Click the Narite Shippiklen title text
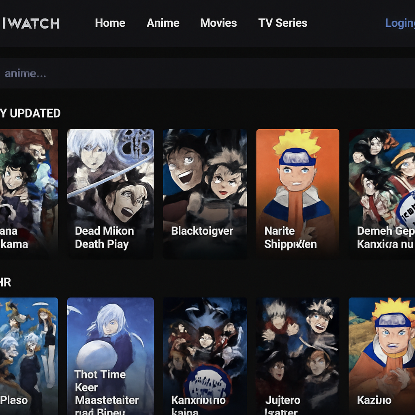The height and width of the screenshot is (415, 415). point(290,237)
